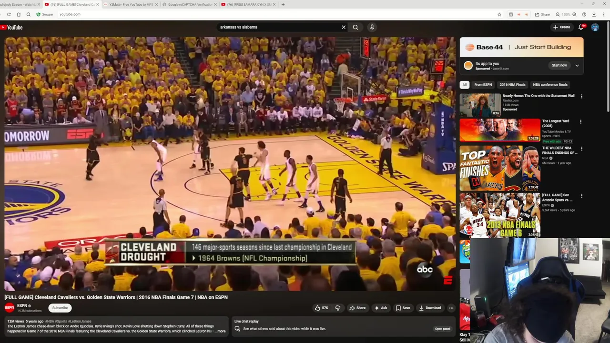Viewport: 610px width, 343px height.
Task: Click the browser Share button
Action: [x=542, y=14]
